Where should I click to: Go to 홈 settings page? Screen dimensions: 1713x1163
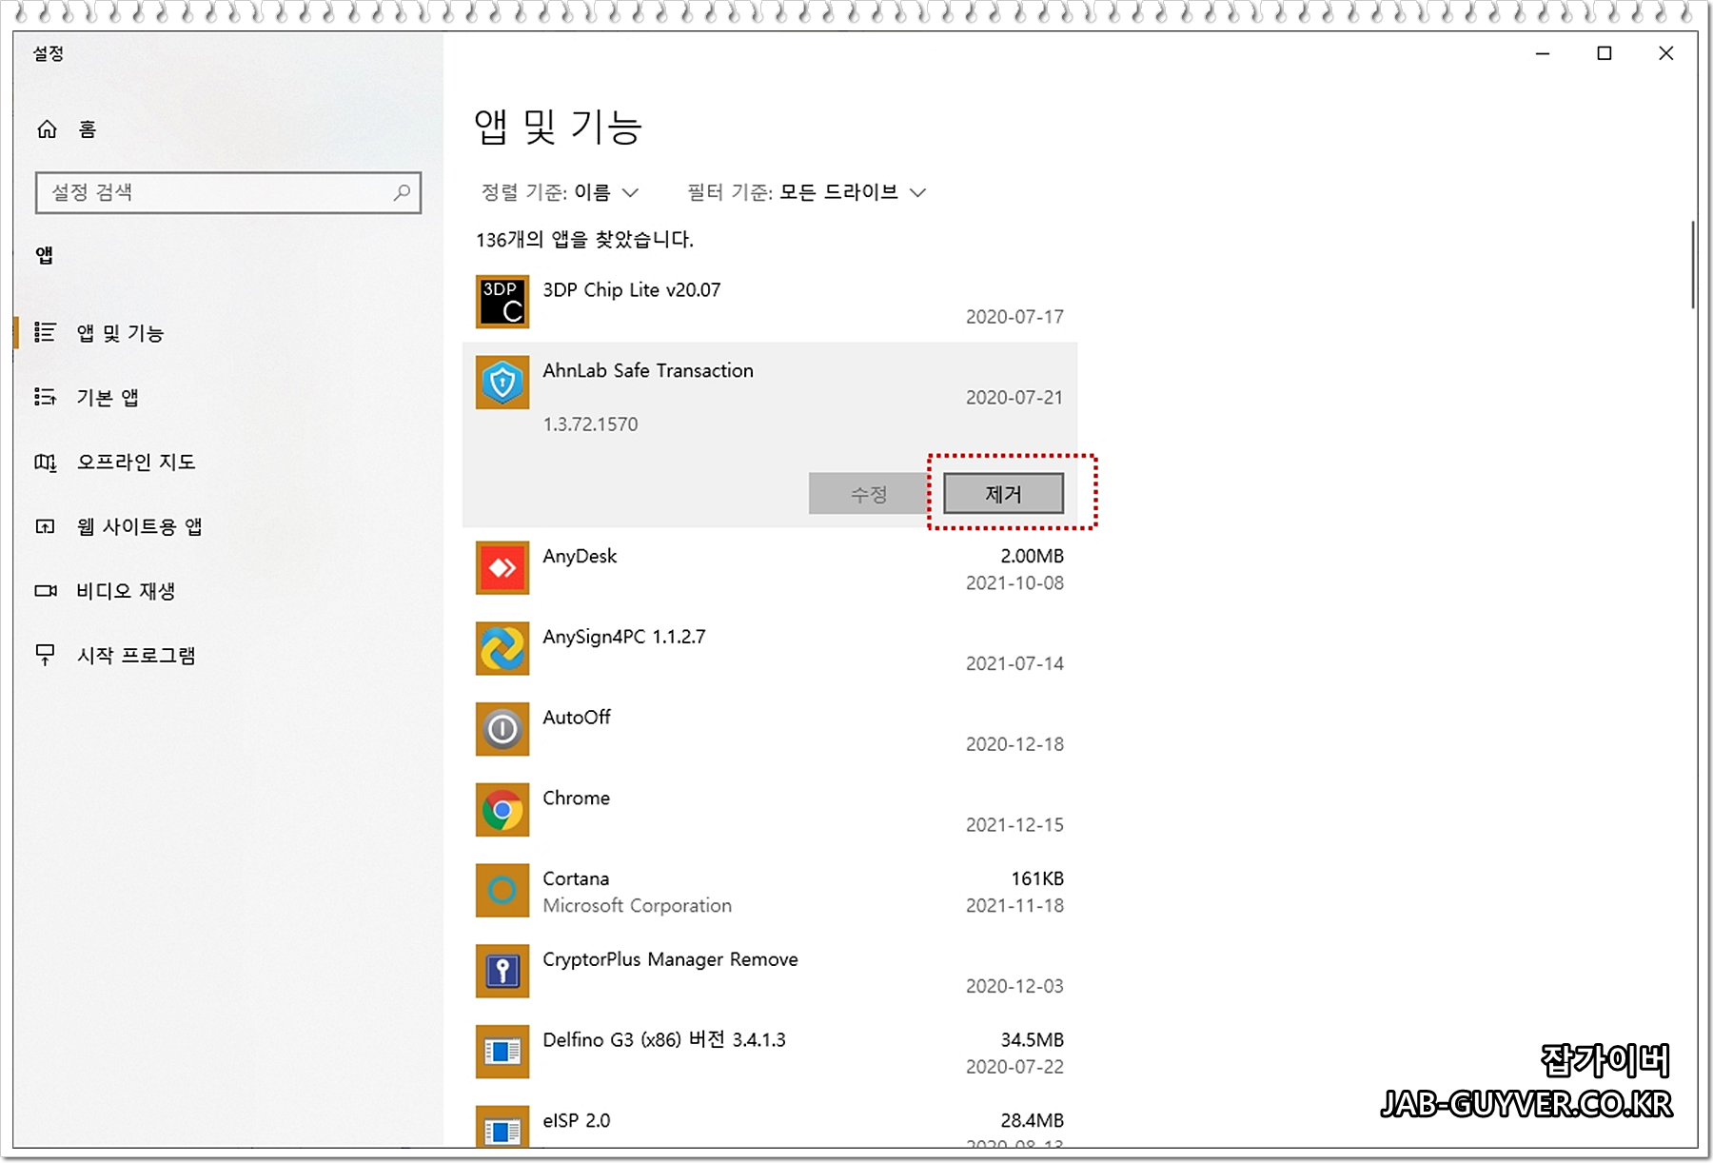(x=228, y=129)
